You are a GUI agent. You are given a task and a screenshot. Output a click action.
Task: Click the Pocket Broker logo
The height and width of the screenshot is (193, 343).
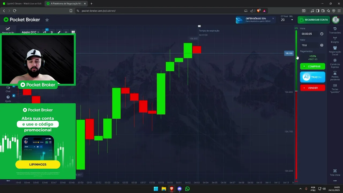[22, 20]
